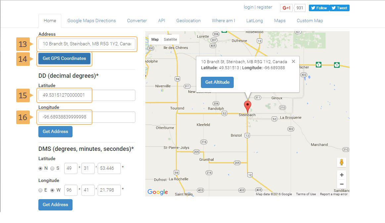Zoom in on the map

pyautogui.click(x=342, y=175)
